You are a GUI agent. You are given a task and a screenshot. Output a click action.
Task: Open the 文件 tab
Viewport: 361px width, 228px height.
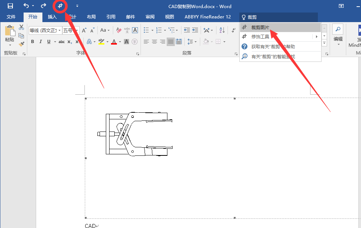(11, 17)
